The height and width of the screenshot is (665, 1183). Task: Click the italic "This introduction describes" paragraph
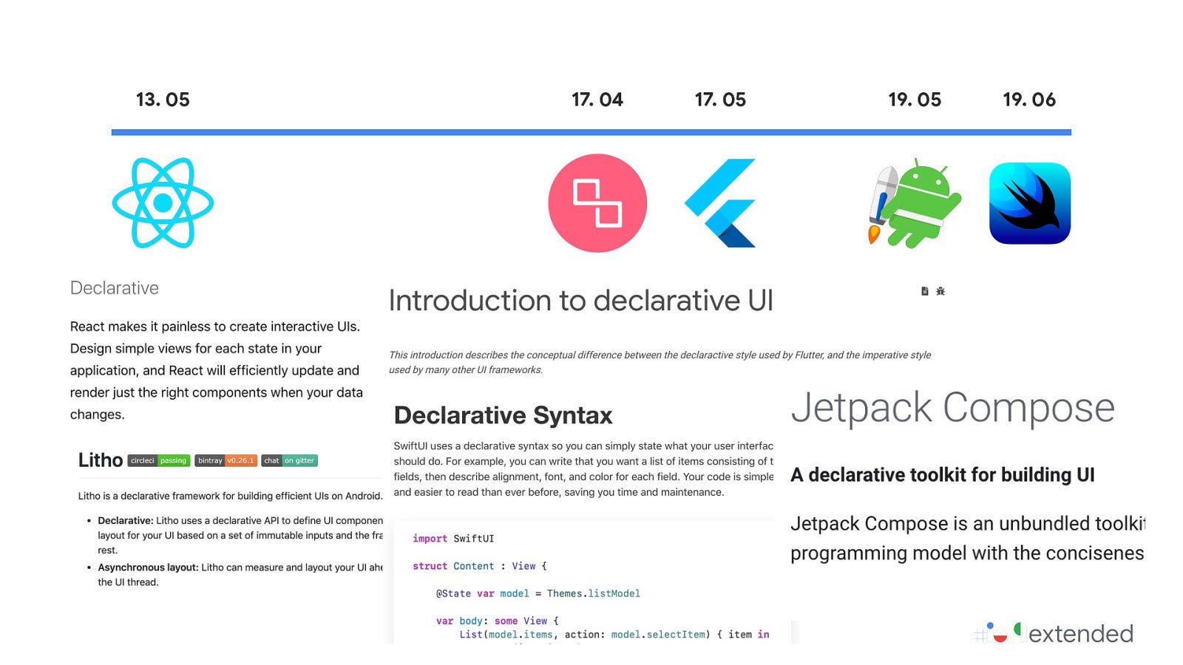pos(660,362)
